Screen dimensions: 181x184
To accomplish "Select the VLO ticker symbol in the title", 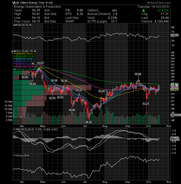I will click(x=16, y=3).
